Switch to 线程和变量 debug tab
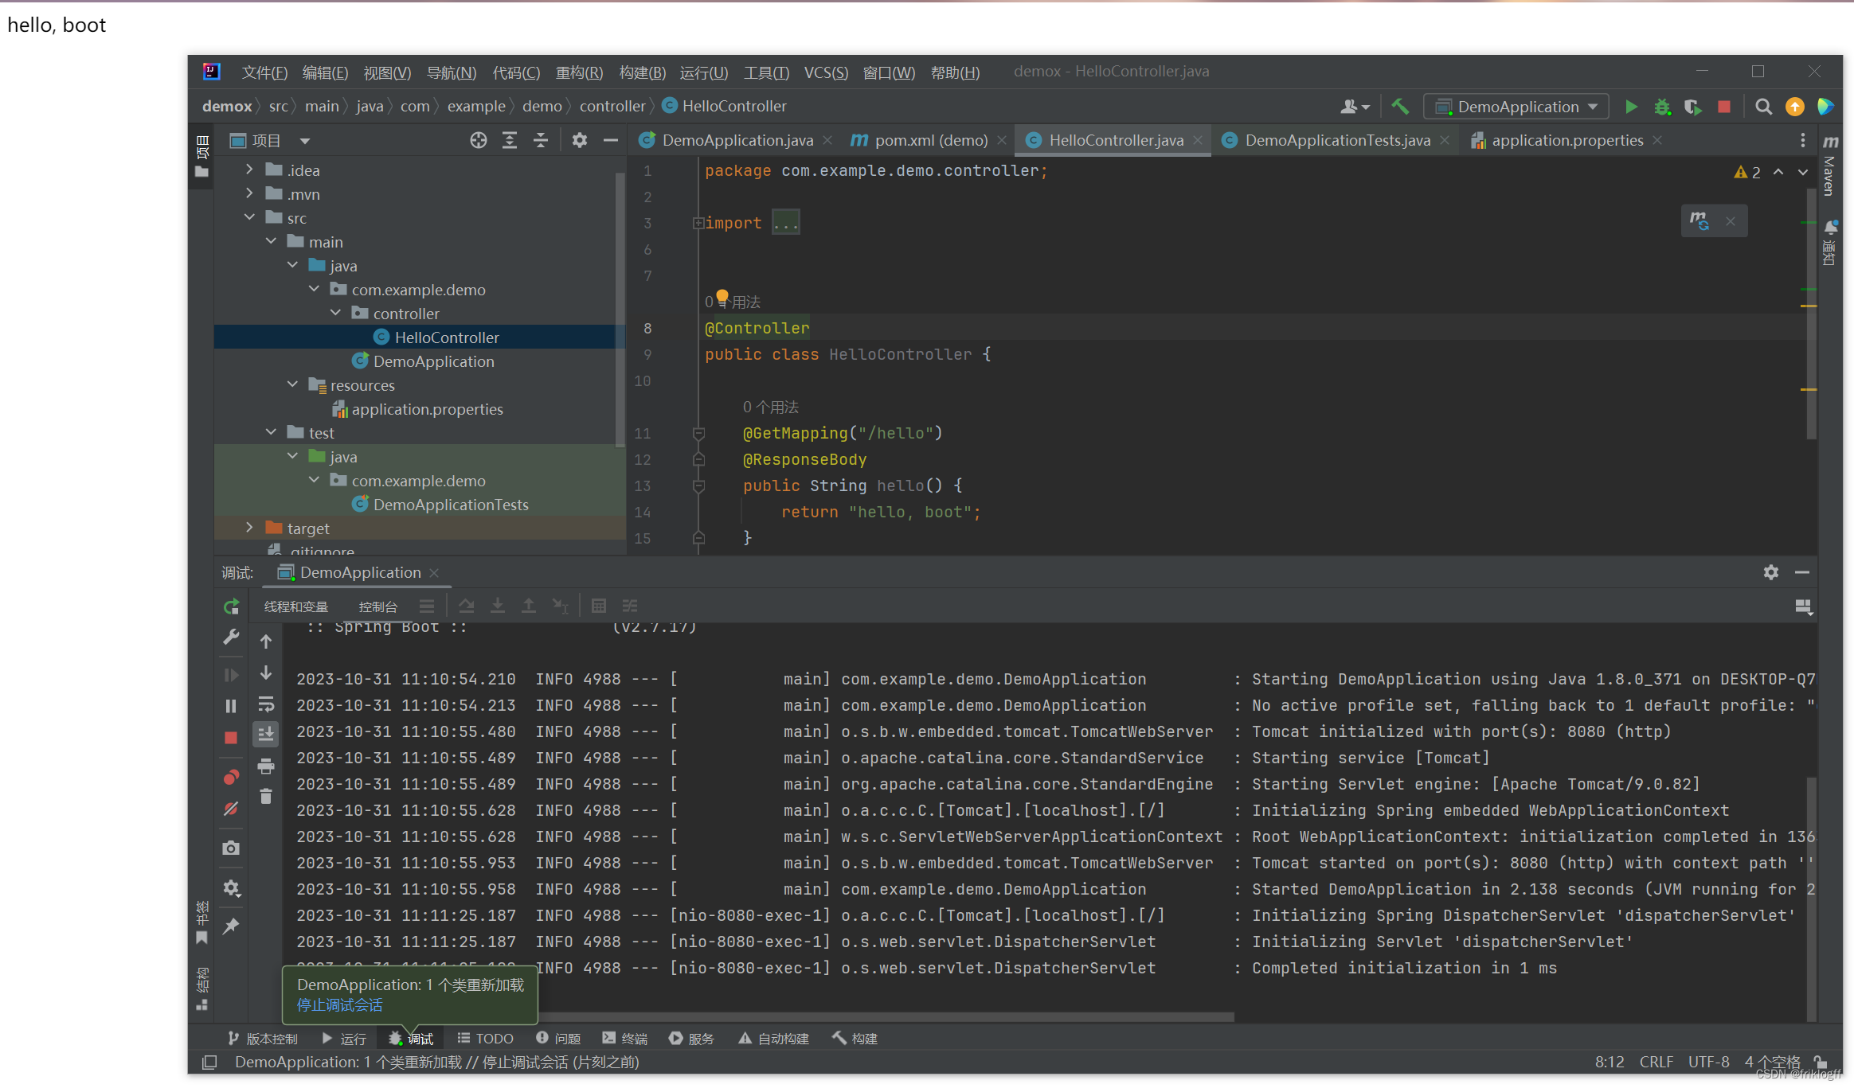Image resolution: width=1854 pixels, height=1088 pixels. point(296,606)
